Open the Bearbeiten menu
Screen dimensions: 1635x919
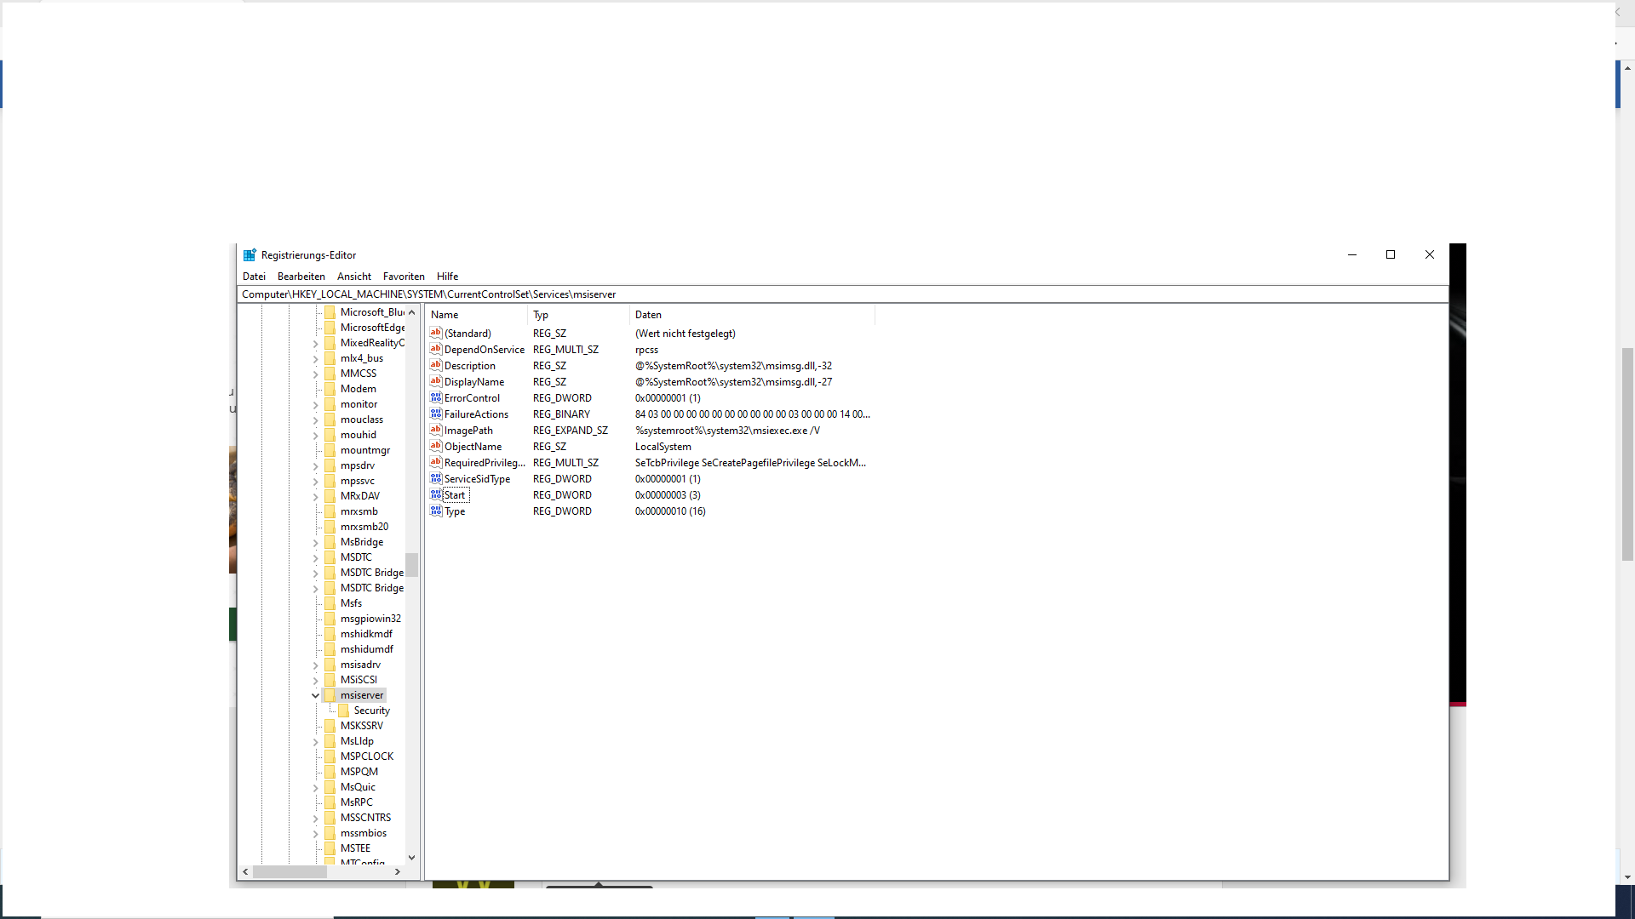301,276
